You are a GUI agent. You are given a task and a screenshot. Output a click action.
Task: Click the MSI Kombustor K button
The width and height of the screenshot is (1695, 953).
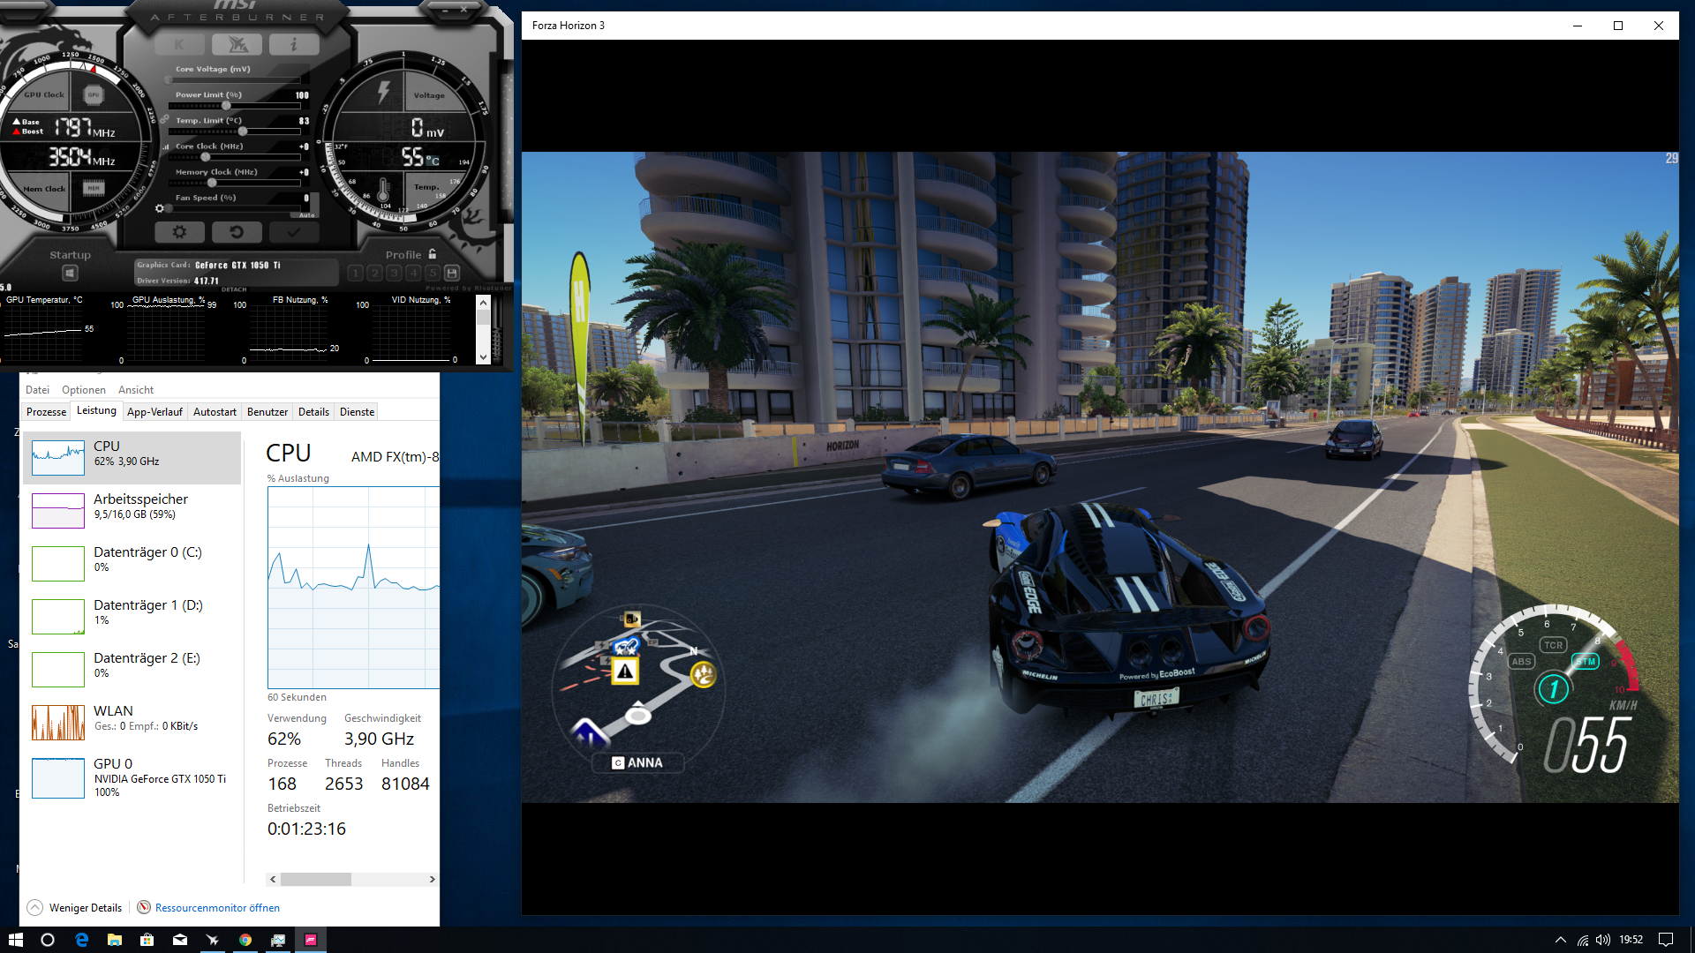point(179,44)
